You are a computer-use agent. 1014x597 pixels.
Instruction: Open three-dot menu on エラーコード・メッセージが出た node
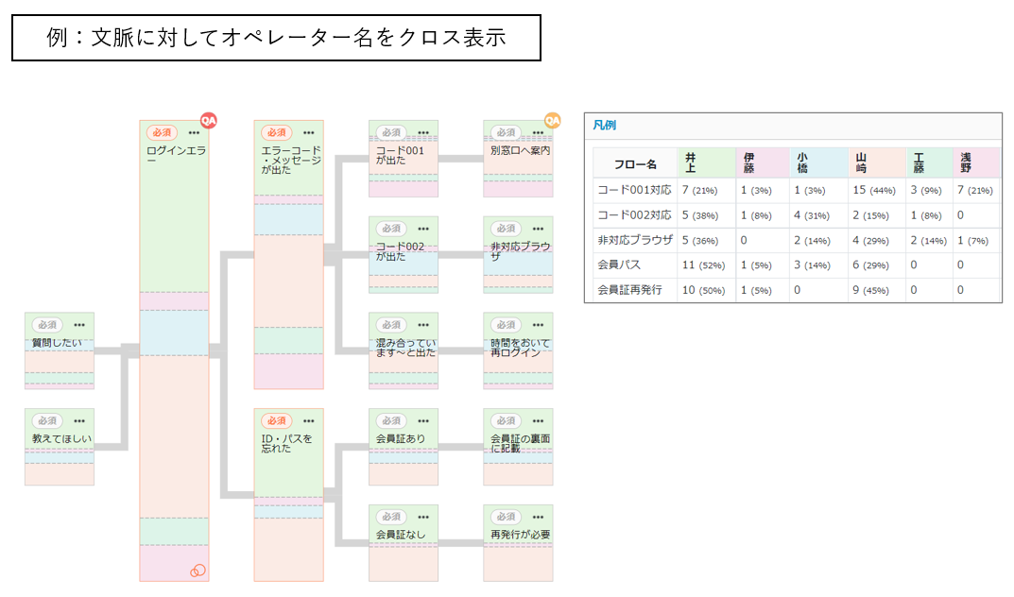[x=308, y=132]
